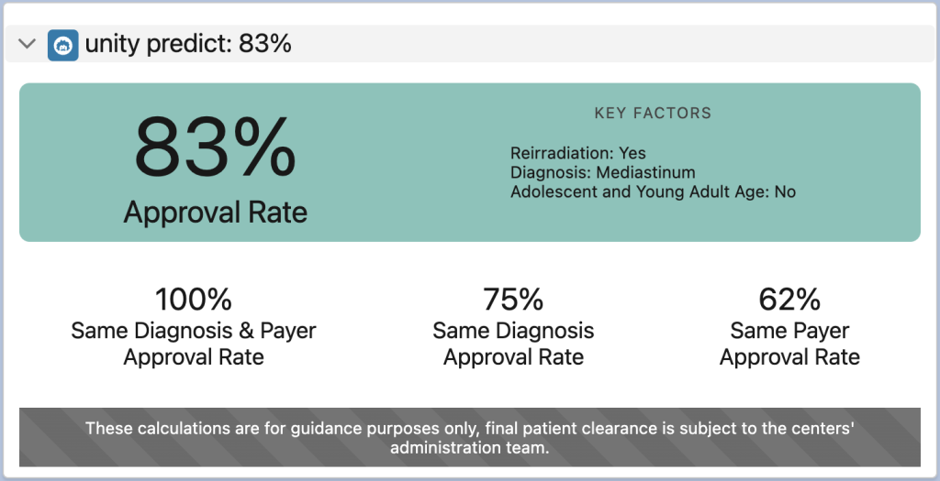Collapse the unity predict section chevron
940x481 pixels.
pyautogui.click(x=28, y=43)
